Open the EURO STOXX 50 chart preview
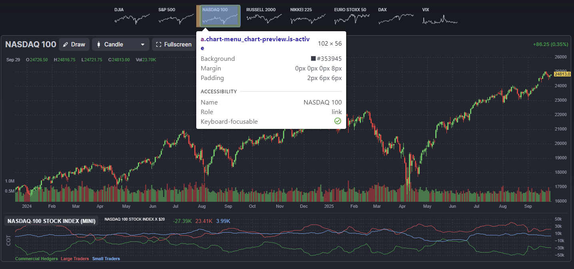The width and height of the screenshot is (574, 269). (352, 16)
